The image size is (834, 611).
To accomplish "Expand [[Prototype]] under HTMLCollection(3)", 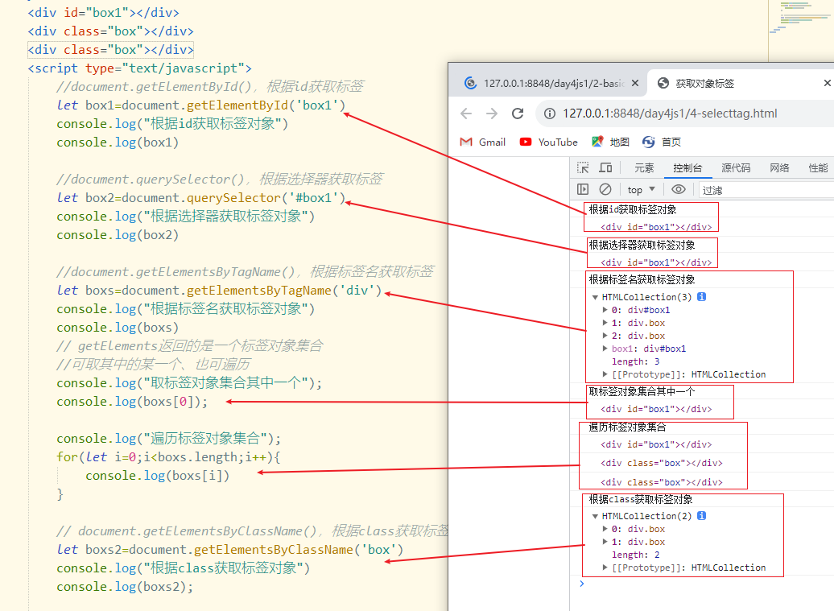I will point(605,374).
